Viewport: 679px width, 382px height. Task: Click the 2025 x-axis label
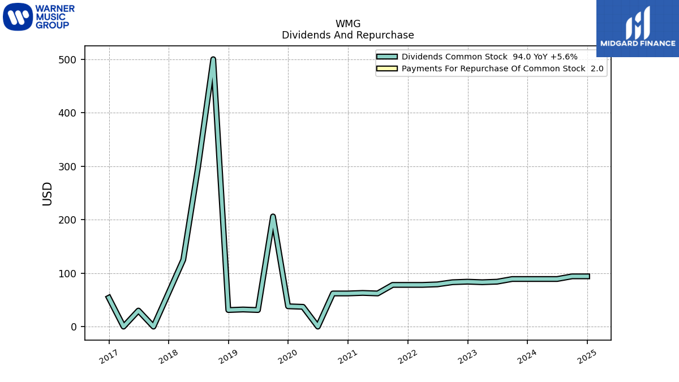coord(587,356)
